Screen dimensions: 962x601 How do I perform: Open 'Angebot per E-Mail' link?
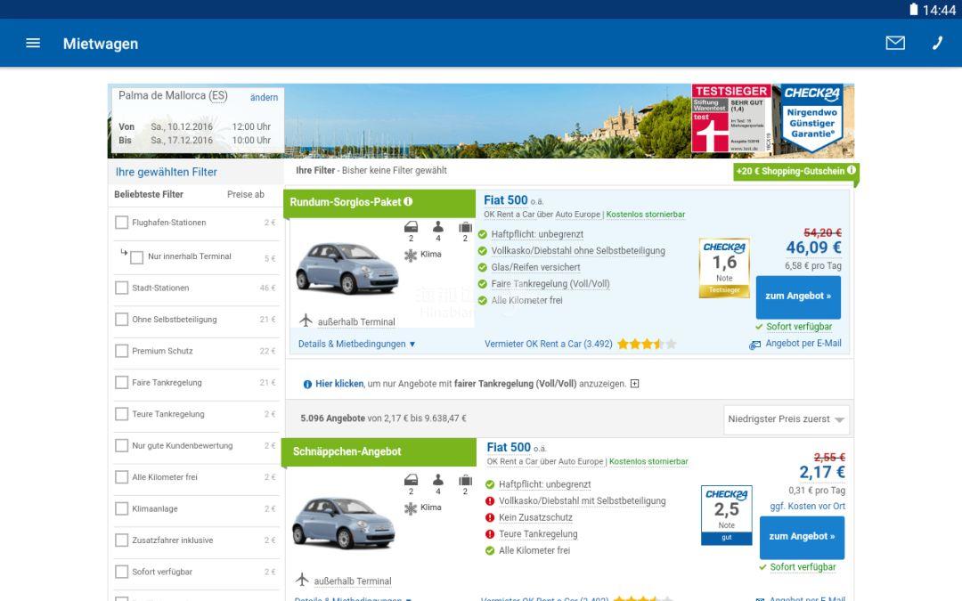tap(803, 344)
